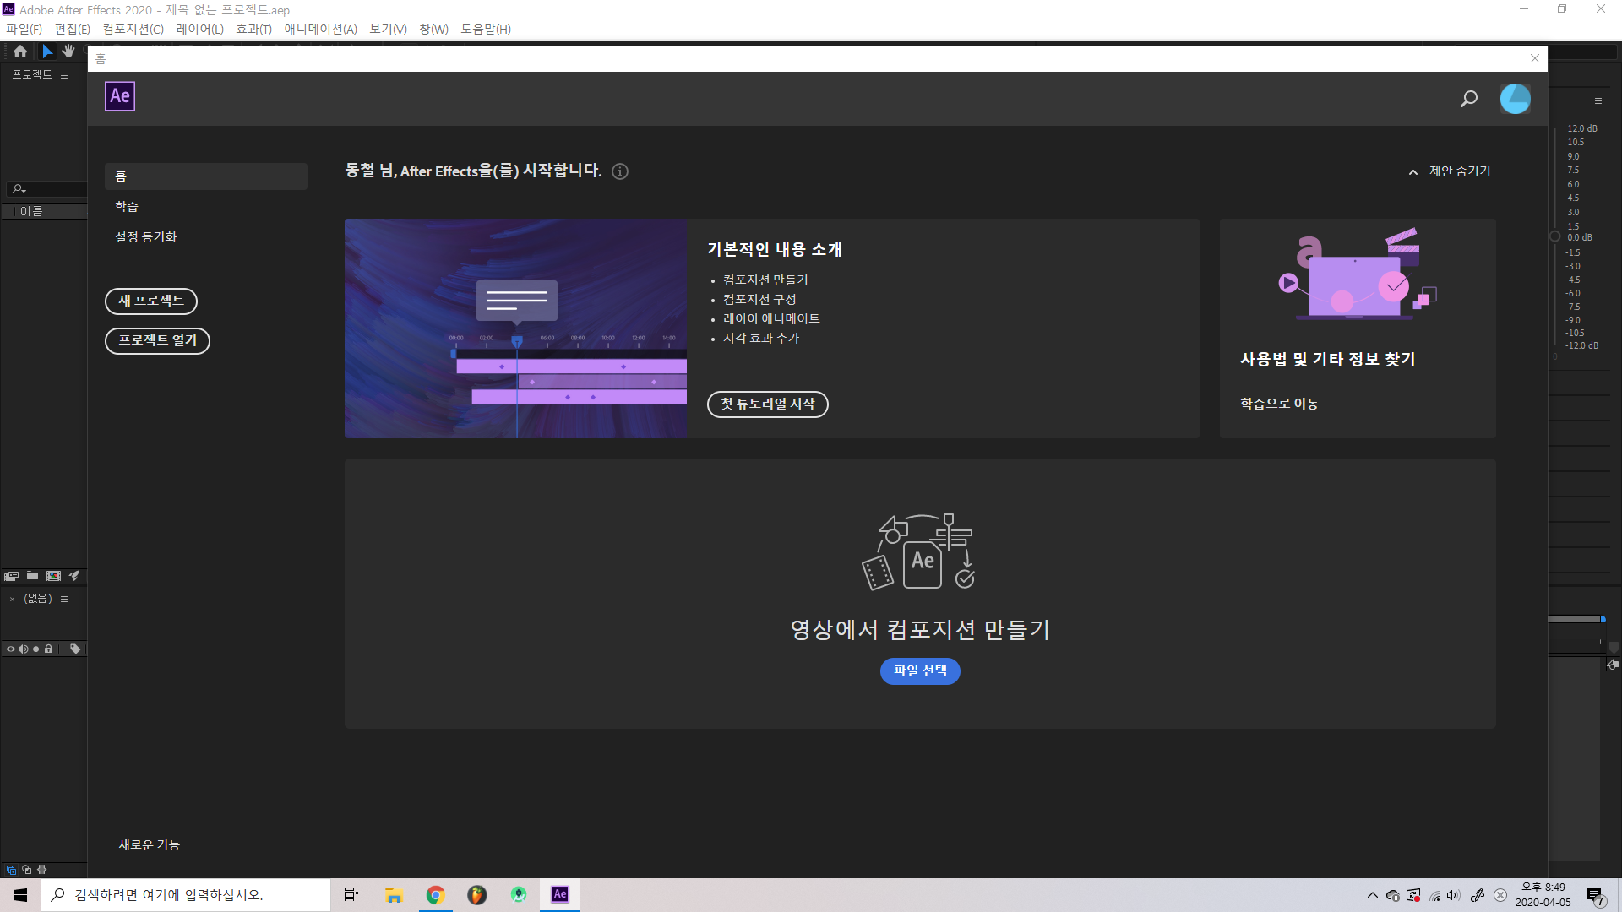Viewport: 1622px width, 912px height.
Task: Click the info icon beside welcome heading
Action: tap(620, 171)
